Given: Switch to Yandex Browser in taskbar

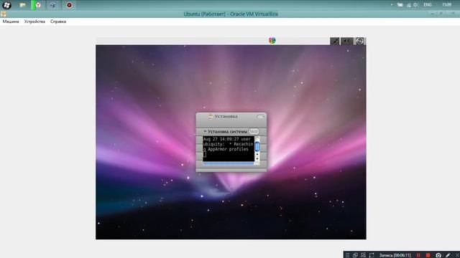Looking at the screenshot, I should [38, 5].
